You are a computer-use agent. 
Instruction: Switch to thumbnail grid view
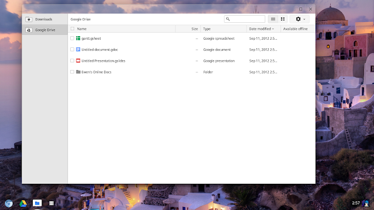pyautogui.click(x=283, y=19)
